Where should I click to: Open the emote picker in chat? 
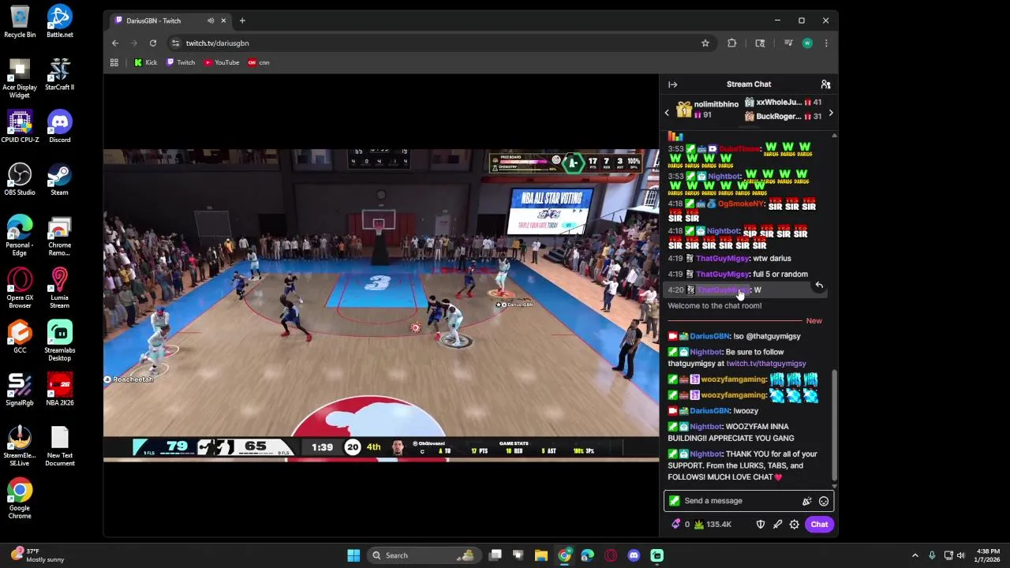pyautogui.click(x=823, y=501)
